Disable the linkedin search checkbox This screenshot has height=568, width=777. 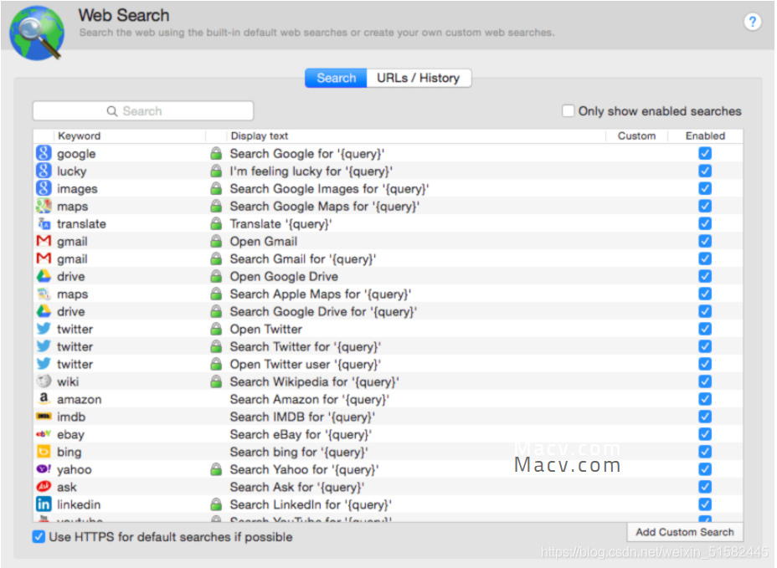tap(705, 504)
